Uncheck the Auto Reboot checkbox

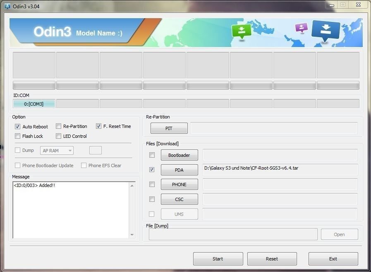pyautogui.click(x=17, y=127)
